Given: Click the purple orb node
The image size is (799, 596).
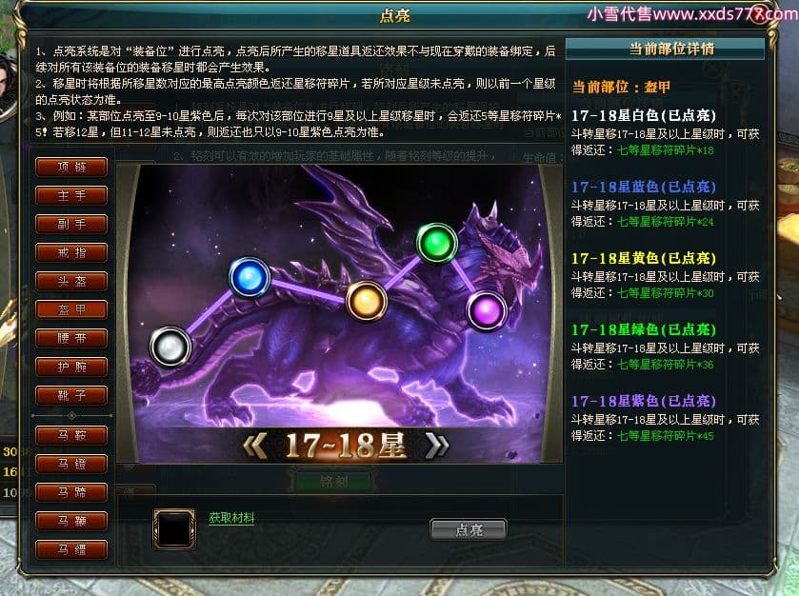Looking at the screenshot, I should click(487, 310).
